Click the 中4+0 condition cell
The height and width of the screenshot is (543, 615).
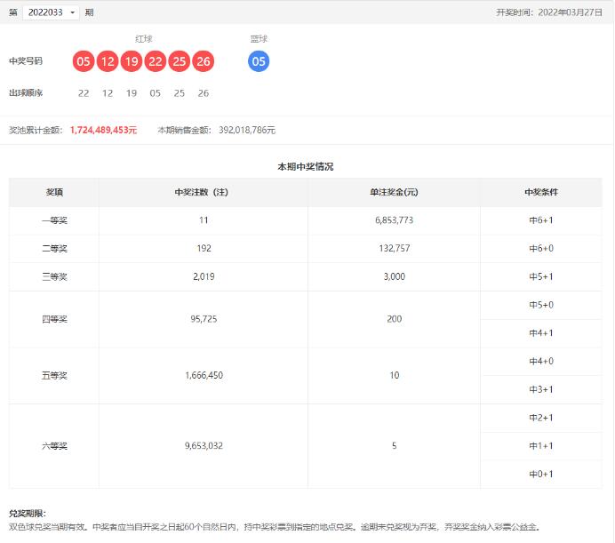(541, 362)
